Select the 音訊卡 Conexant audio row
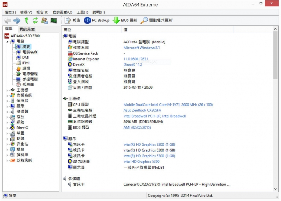Screen dimensions: 281x201 167,185
